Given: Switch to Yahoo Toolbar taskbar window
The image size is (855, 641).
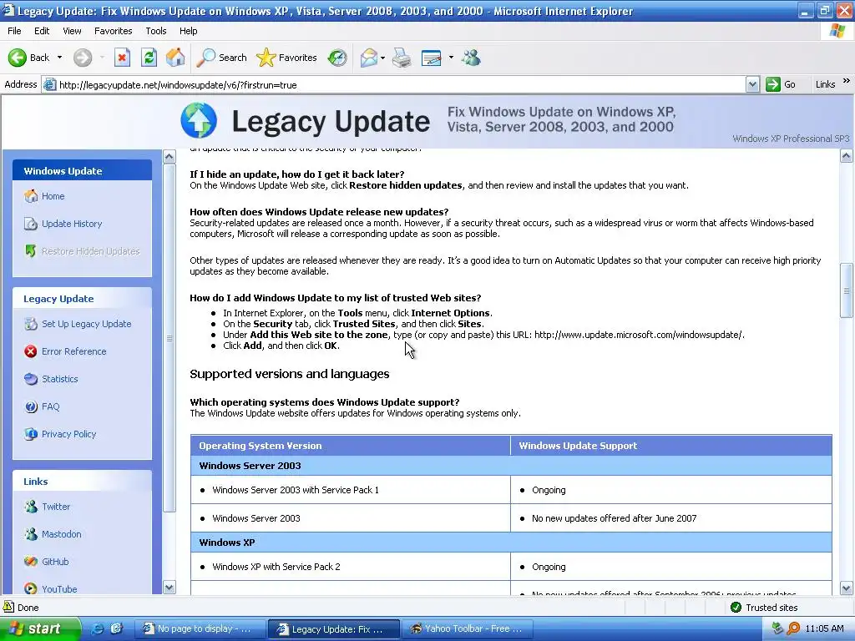Looking at the screenshot, I should (x=469, y=628).
